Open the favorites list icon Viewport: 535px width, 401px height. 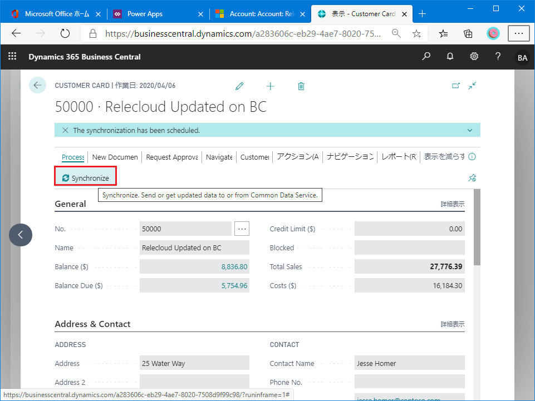pos(443,33)
